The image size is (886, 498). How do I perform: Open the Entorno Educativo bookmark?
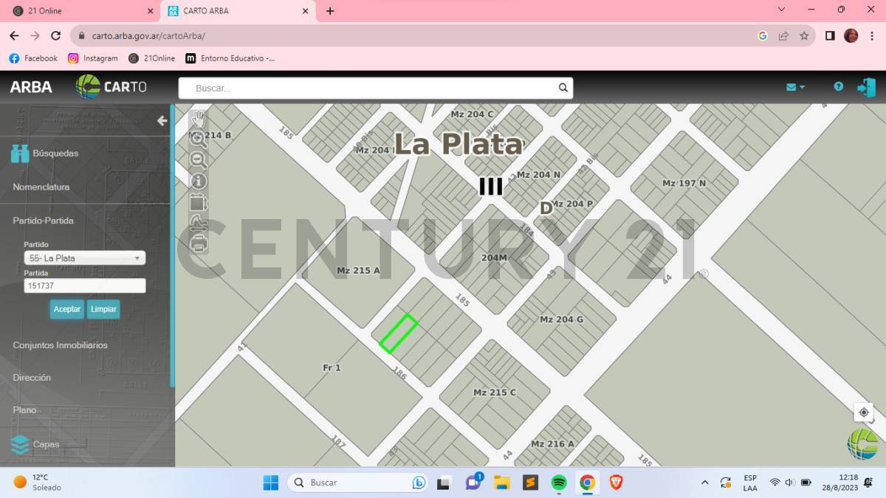tap(230, 58)
